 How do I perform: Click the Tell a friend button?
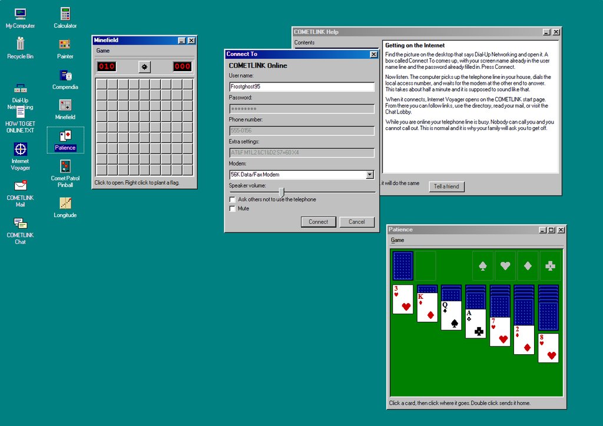[x=446, y=187]
